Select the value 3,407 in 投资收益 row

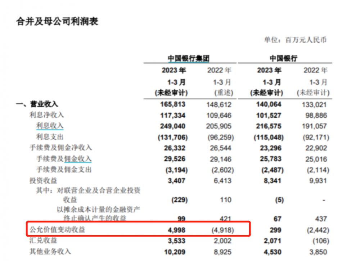click(x=176, y=181)
